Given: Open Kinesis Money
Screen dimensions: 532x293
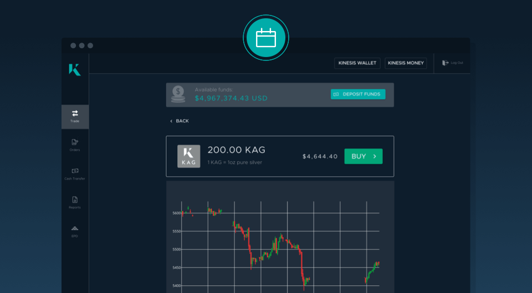Looking at the screenshot, I should [406, 63].
